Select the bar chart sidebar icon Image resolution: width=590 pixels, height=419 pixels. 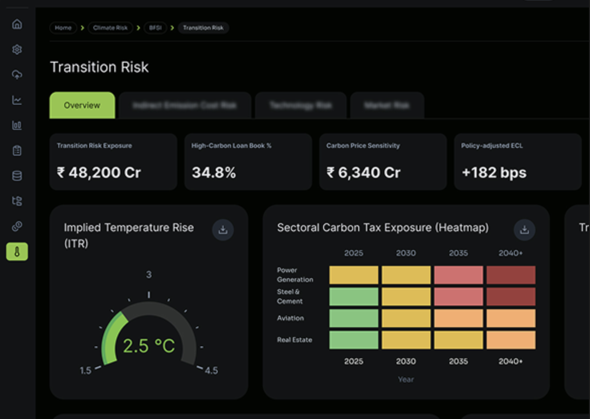[17, 125]
